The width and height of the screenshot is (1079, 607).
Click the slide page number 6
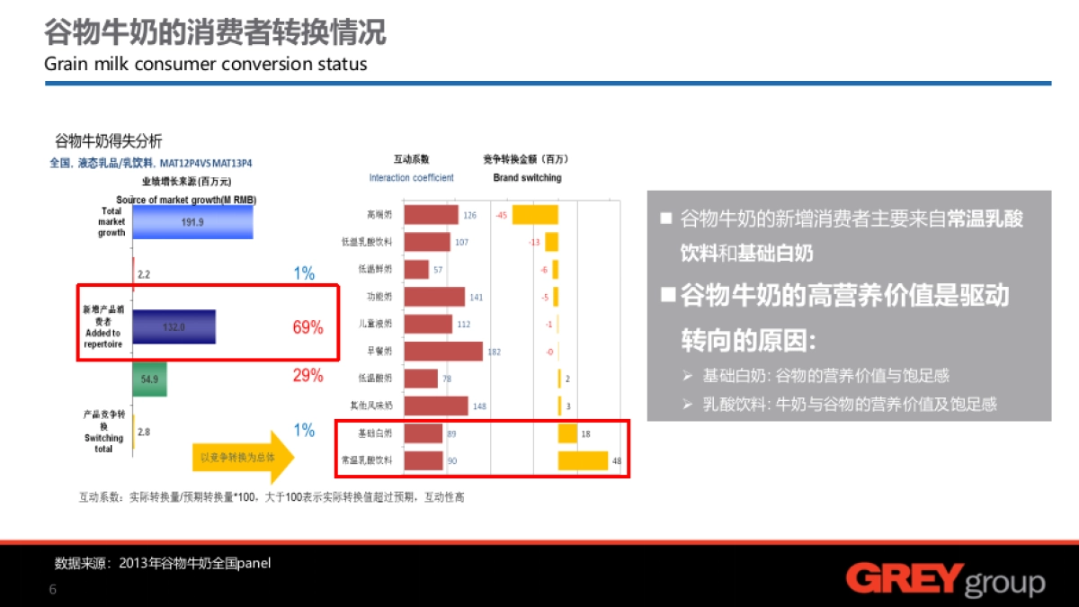tap(52, 590)
